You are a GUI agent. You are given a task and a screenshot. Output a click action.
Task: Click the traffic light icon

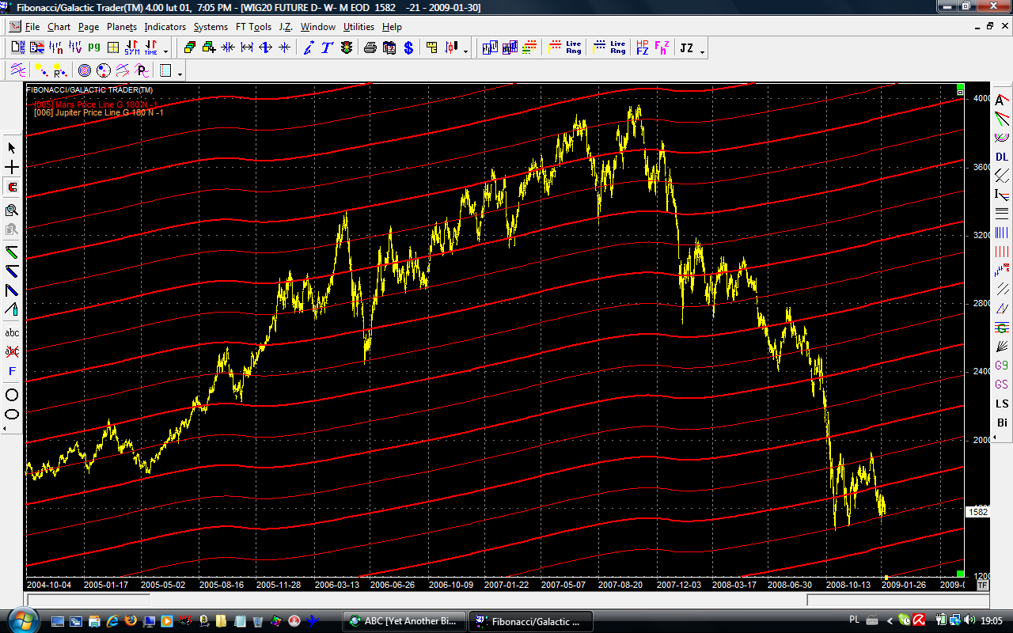[347, 48]
